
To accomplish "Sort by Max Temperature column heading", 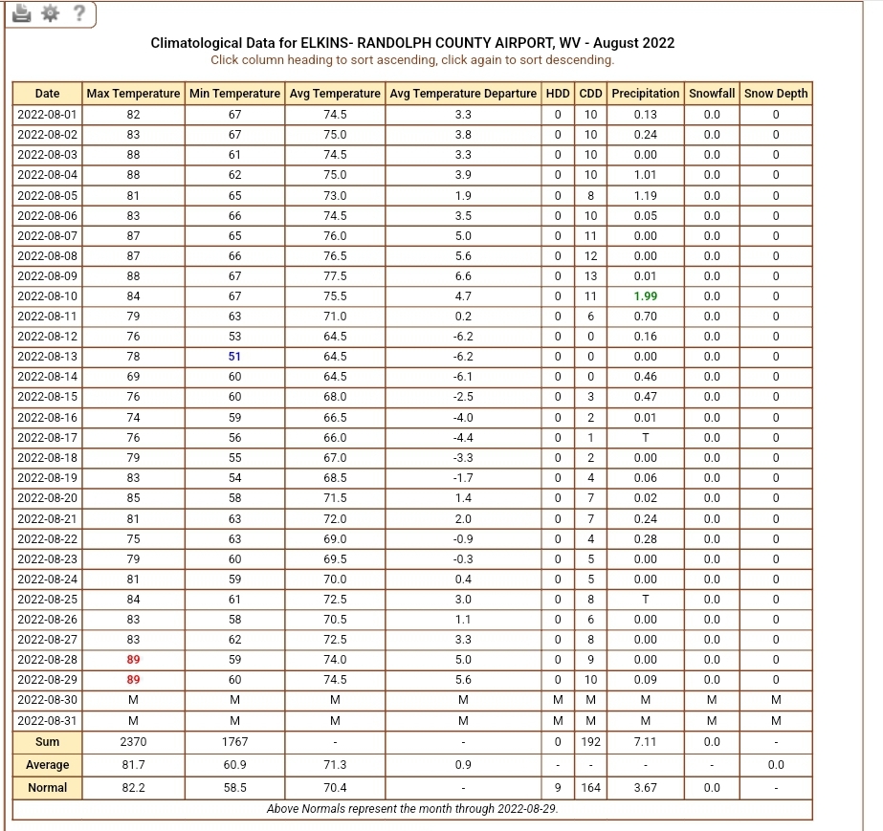I will [x=134, y=94].
